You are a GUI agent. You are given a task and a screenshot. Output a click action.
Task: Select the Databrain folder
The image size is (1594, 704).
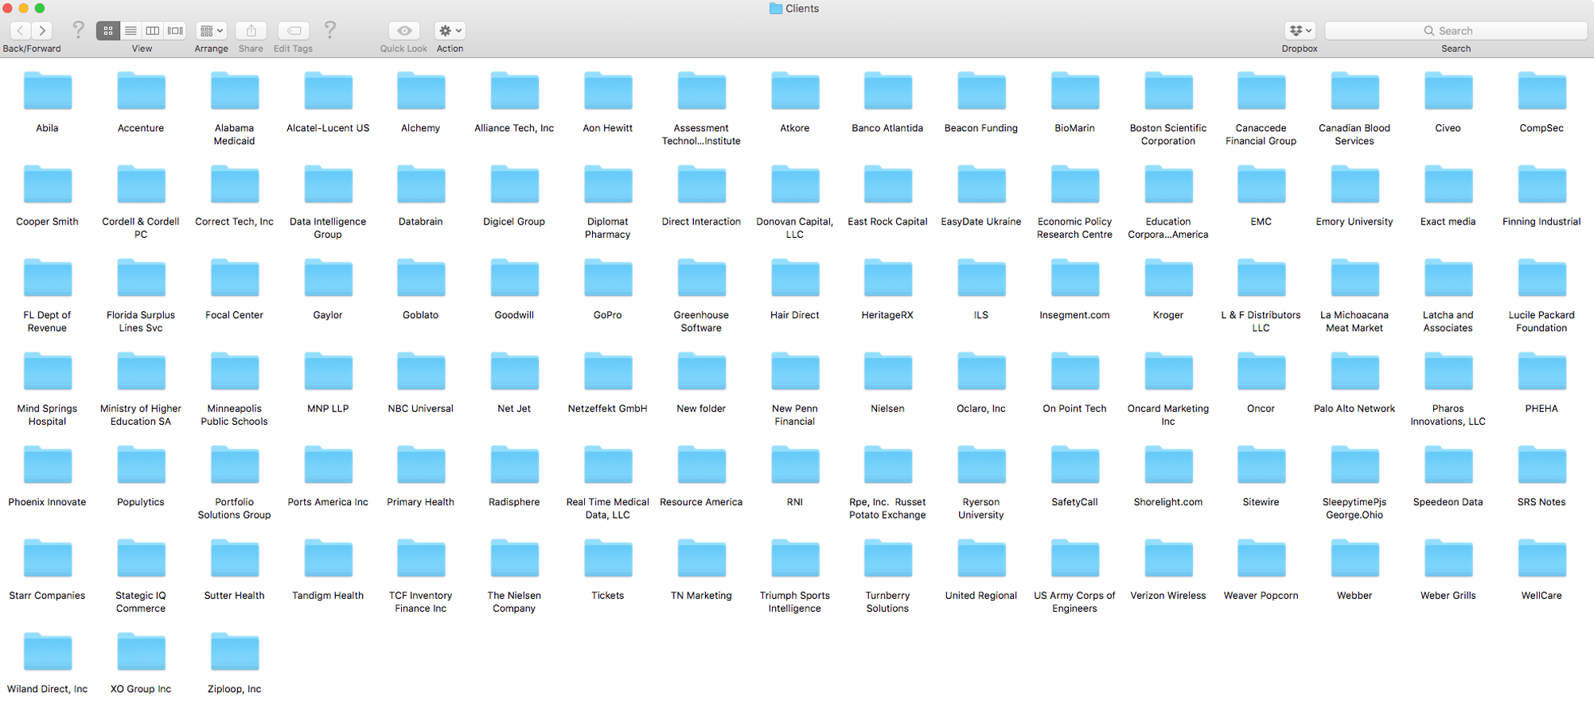421,185
